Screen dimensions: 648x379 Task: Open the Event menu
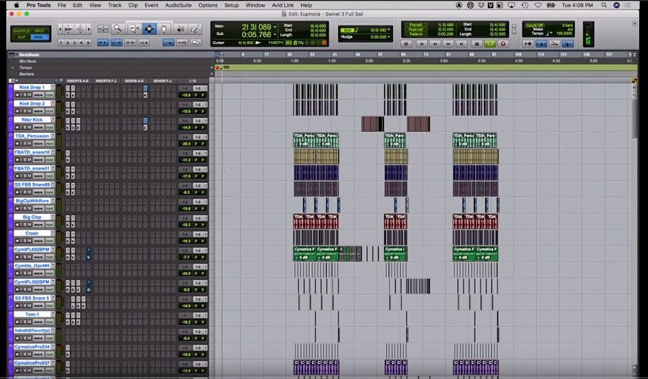pyautogui.click(x=151, y=5)
